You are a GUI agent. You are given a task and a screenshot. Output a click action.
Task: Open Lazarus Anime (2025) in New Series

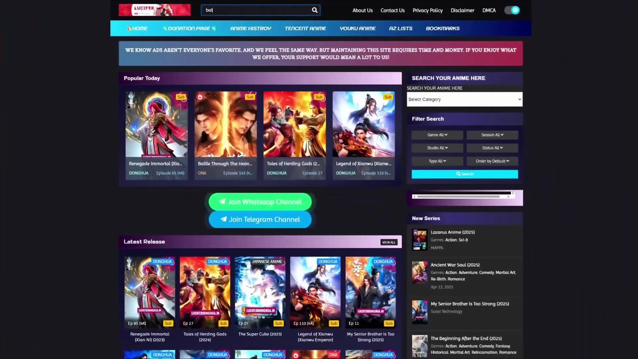click(x=453, y=232)
